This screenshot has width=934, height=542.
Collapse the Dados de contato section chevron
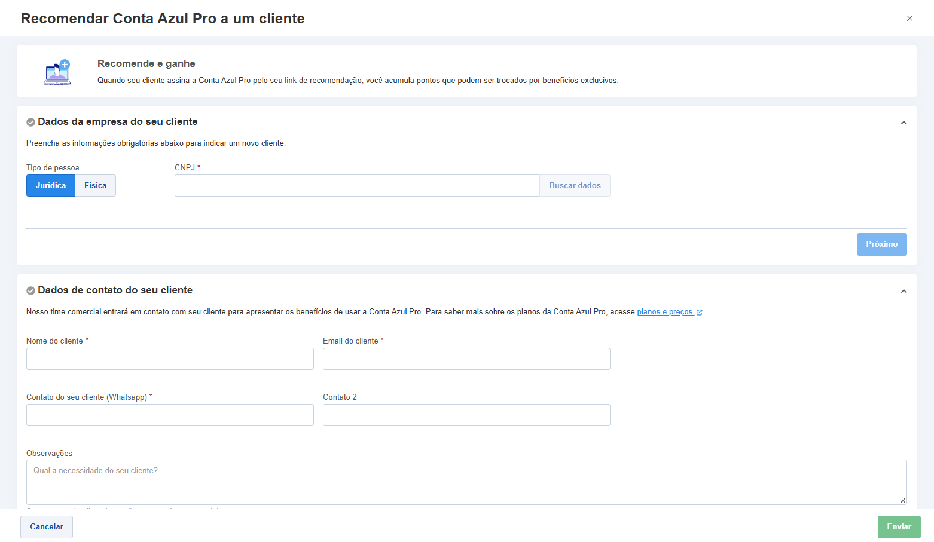pos(904,291)
